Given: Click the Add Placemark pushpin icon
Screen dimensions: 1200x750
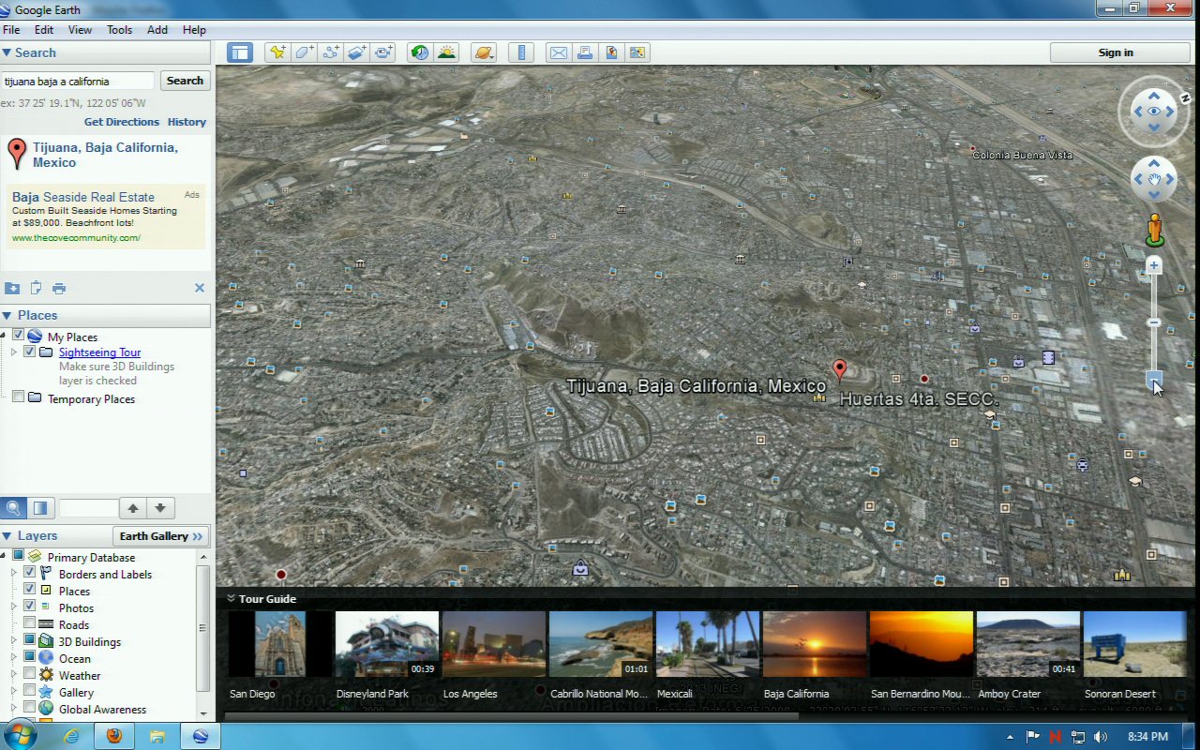Looking at the screenshot, I should pyautogui.click(x=277, y=52).
